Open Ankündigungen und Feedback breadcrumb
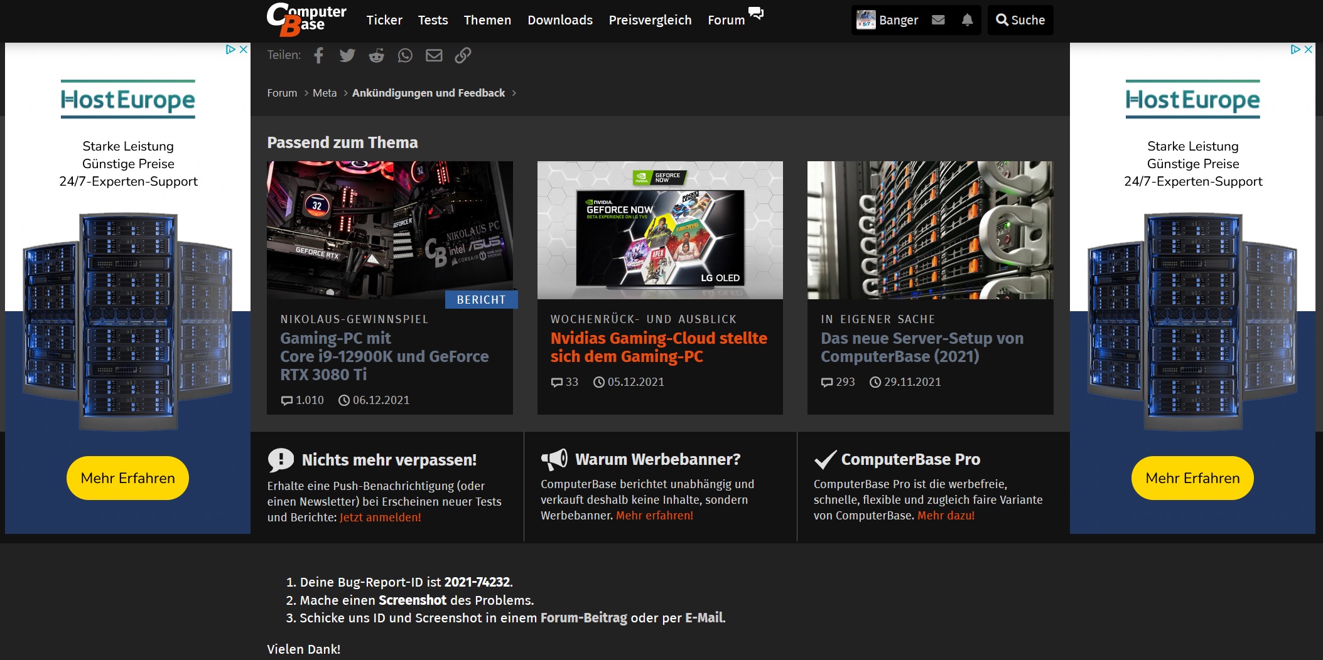Screen dimensions: 1323x660 pyautogui.click(x=428, y=93)
